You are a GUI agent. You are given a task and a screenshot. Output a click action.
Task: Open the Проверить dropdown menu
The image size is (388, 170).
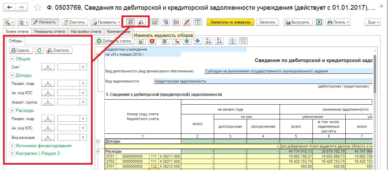point(106,22)
